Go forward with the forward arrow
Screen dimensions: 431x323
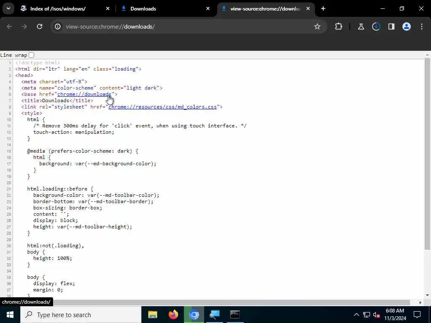[x=24, y=26]
